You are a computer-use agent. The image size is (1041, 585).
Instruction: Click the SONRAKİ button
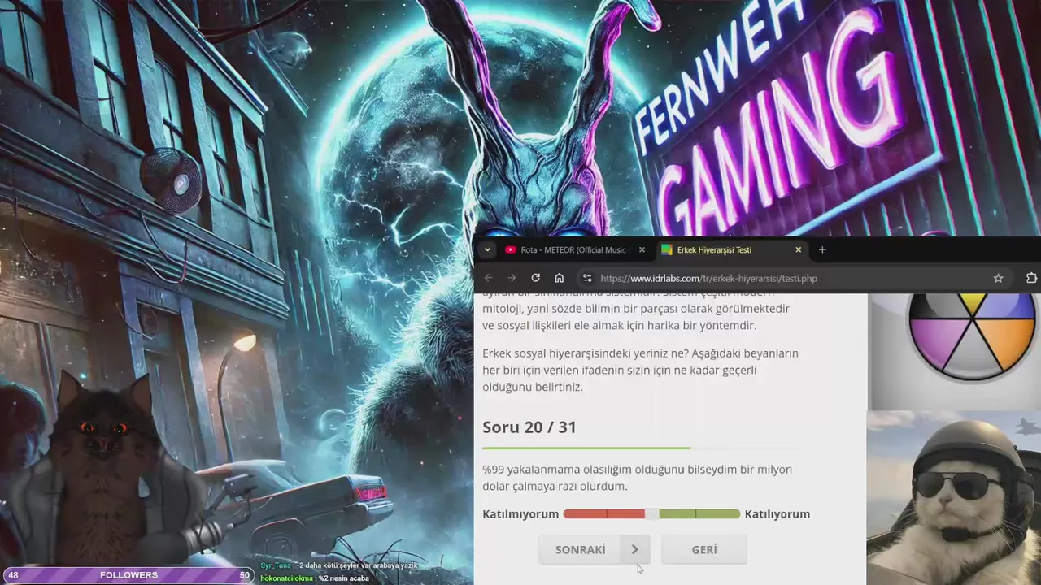point(594,550)
